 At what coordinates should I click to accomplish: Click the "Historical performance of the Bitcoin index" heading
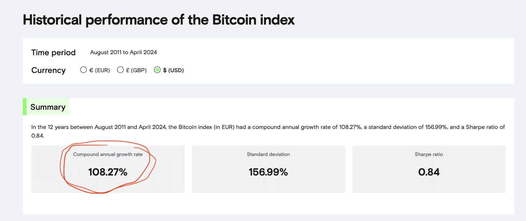tap(159, 20)
